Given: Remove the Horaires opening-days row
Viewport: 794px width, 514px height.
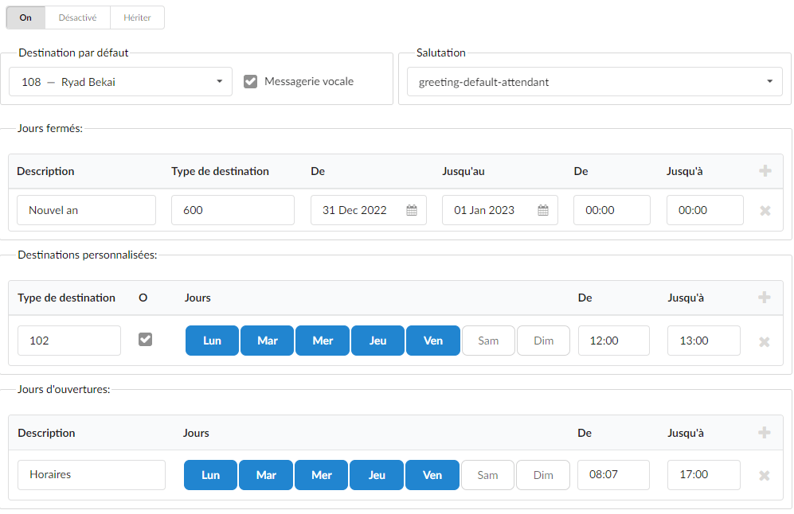Looking at the screenshot, I should pos(764,476).
